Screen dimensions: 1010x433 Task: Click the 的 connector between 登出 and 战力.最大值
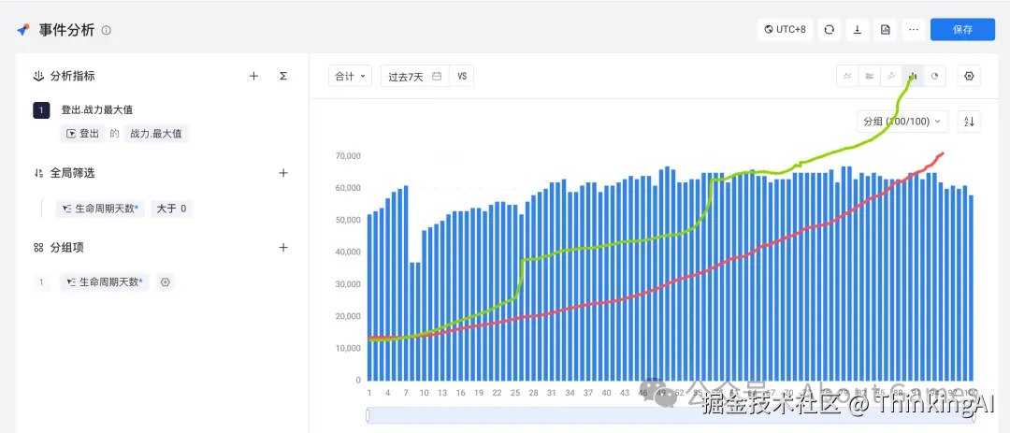[114, 134]
